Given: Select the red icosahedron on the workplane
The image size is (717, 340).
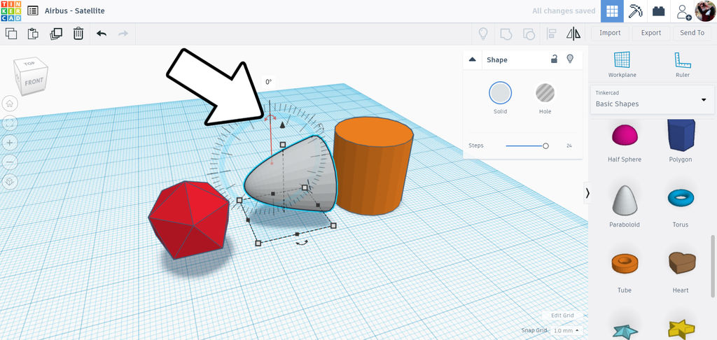Looking at the screenshot, I should coord(189,220).
